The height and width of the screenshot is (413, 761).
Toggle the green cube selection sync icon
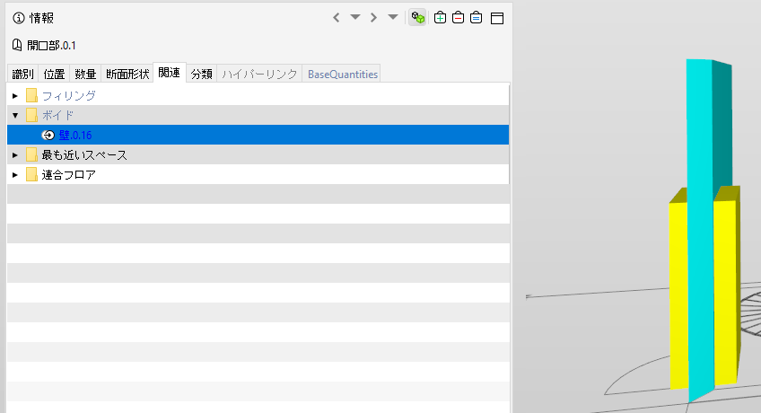(x=417, y=18)
